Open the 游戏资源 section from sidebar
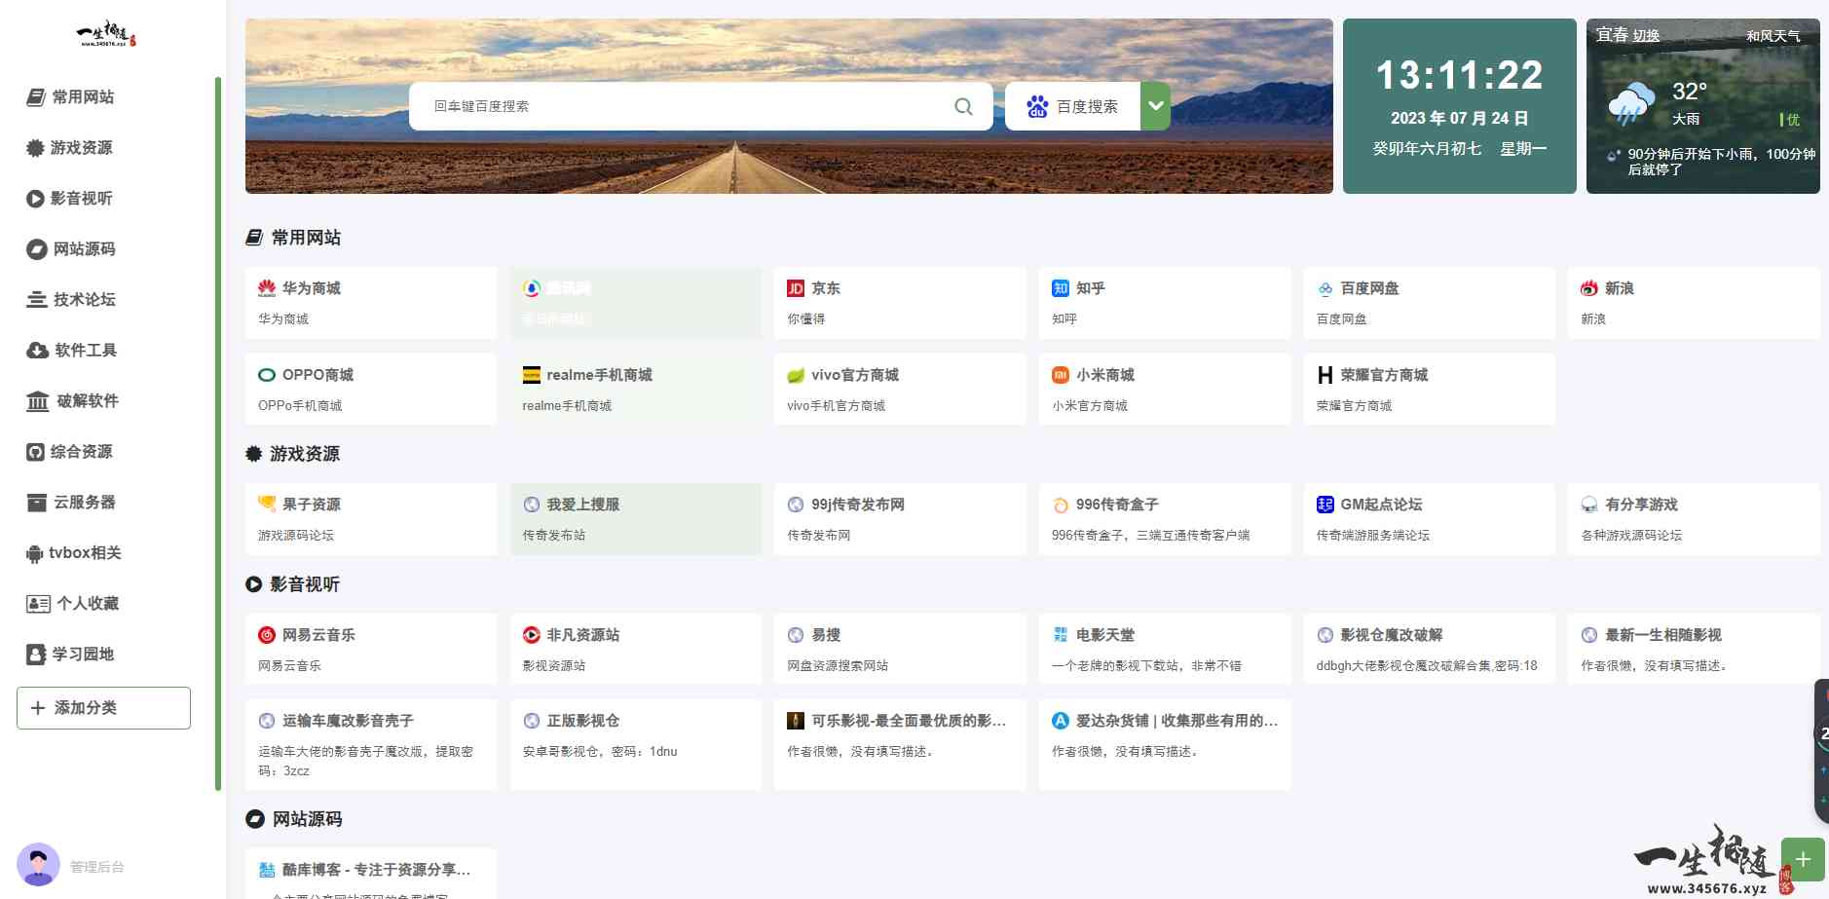The height and width of the screenshot is (899, 1829). [36, 147]
